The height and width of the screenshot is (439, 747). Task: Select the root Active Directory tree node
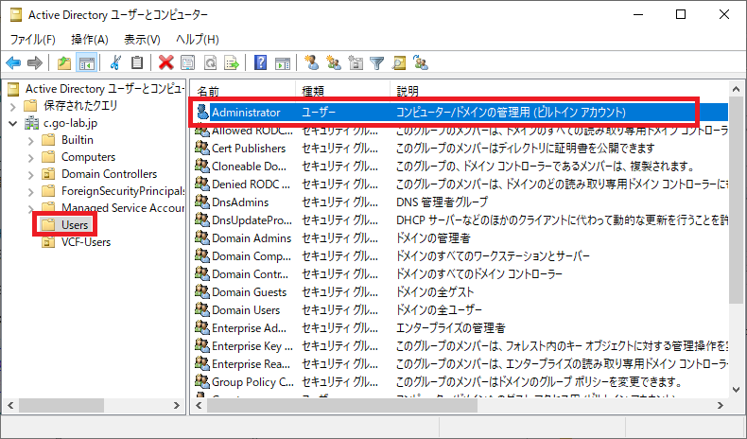(96, 89)
